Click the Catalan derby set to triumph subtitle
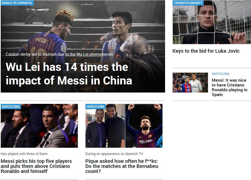Image resolution: width=251 pixels, height=180 pixels. click(59, 54)
